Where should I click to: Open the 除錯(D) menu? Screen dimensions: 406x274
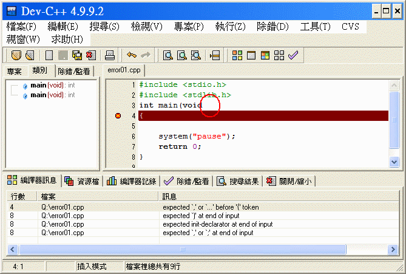point(272,27)
